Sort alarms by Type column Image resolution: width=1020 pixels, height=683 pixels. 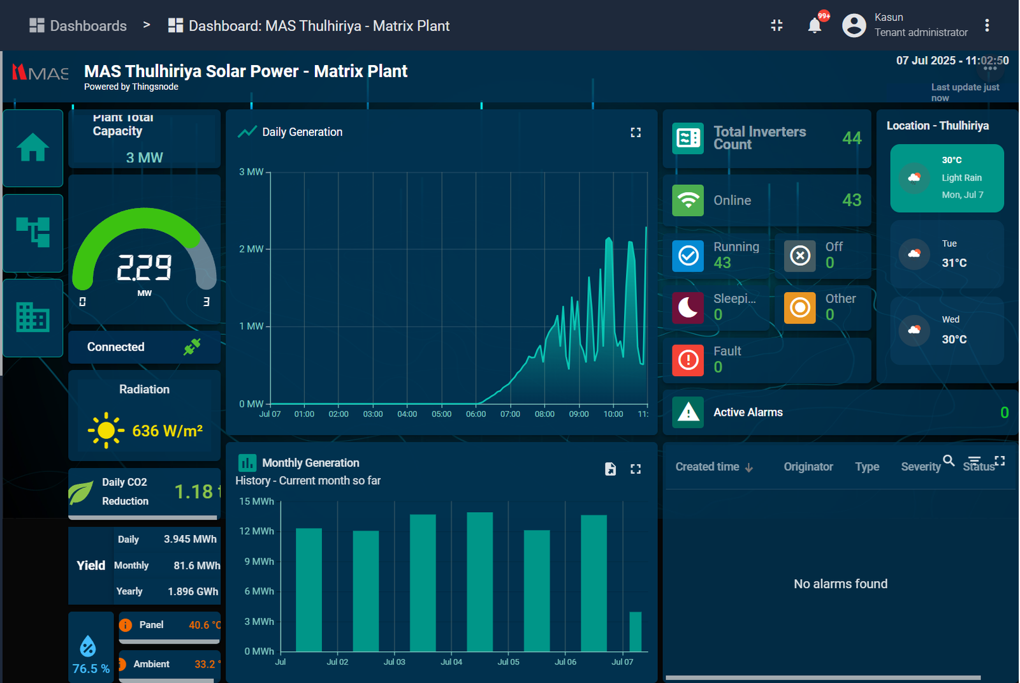[x=867, y=467]
